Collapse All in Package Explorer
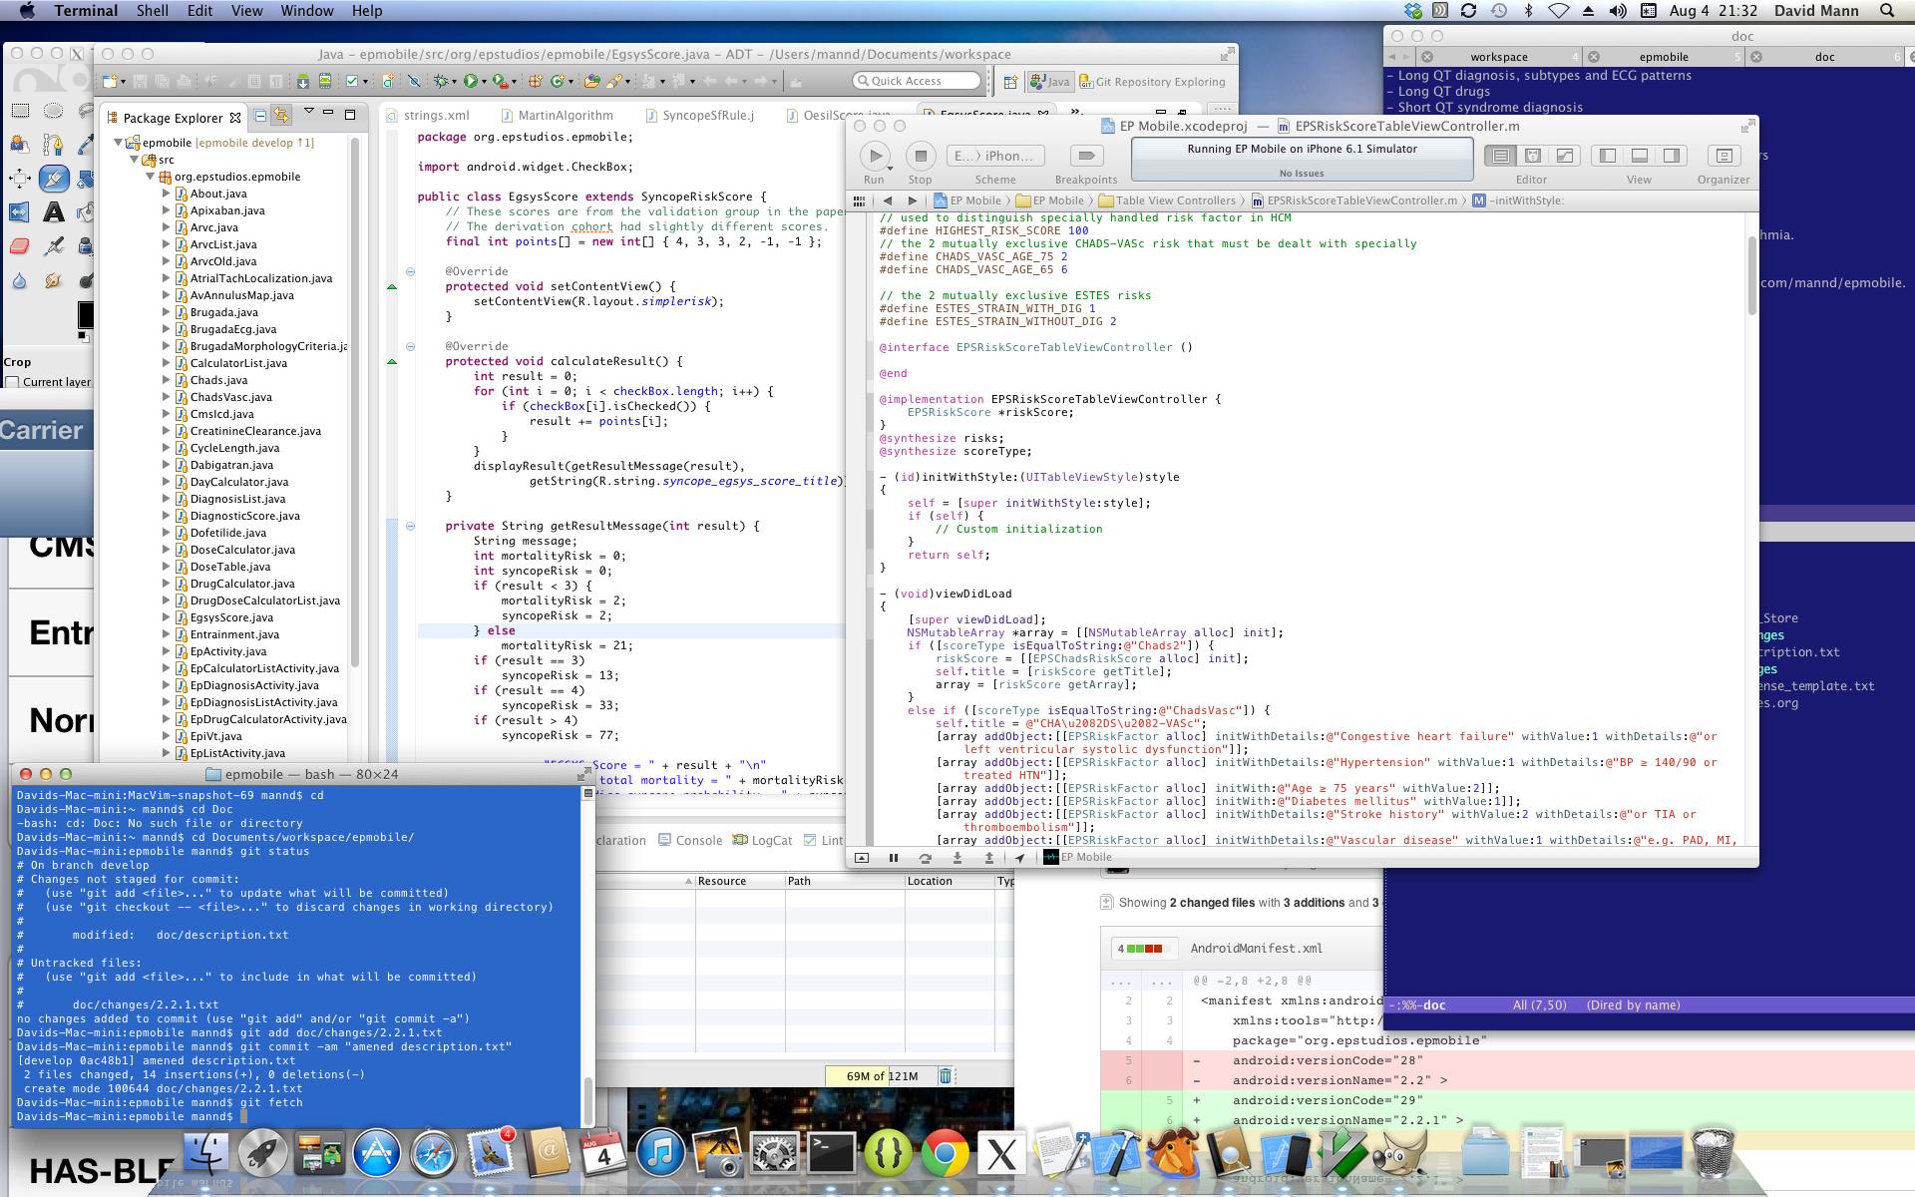Image resolution: width=1915 pixels, height=1197 pixels. (x=260, y=116)
